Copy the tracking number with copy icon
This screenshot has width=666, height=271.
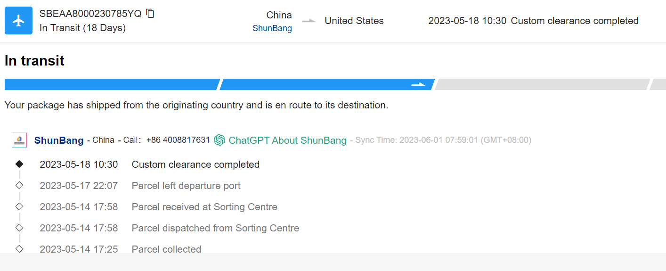click(x=150, y=14)
